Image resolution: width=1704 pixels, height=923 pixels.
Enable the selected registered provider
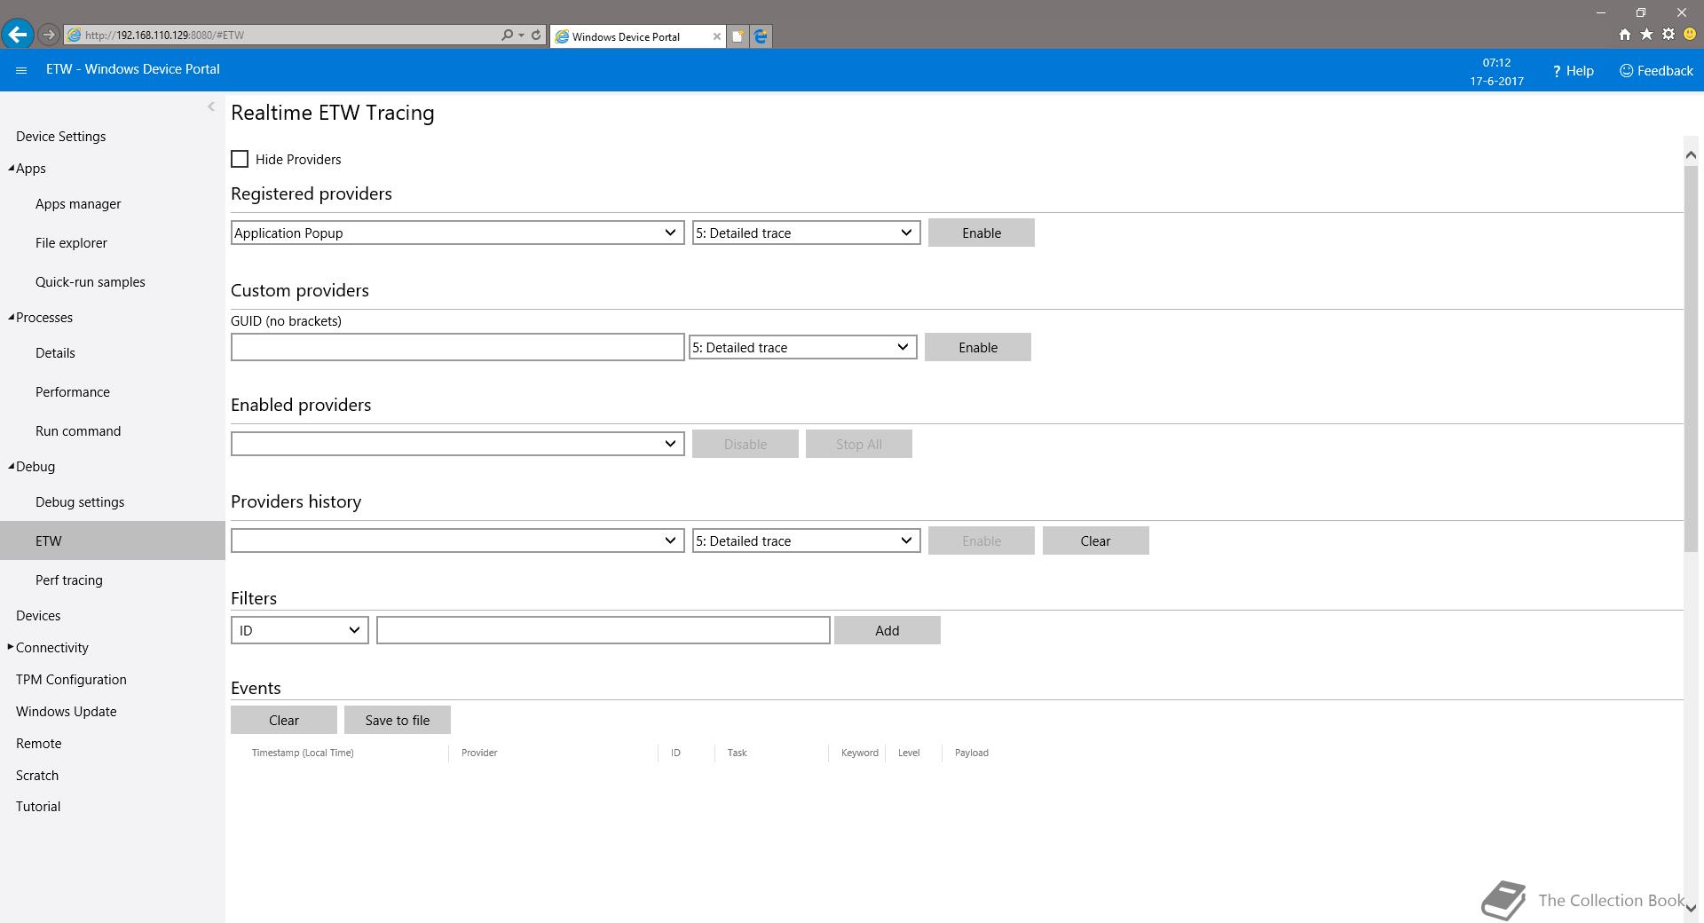982,233
